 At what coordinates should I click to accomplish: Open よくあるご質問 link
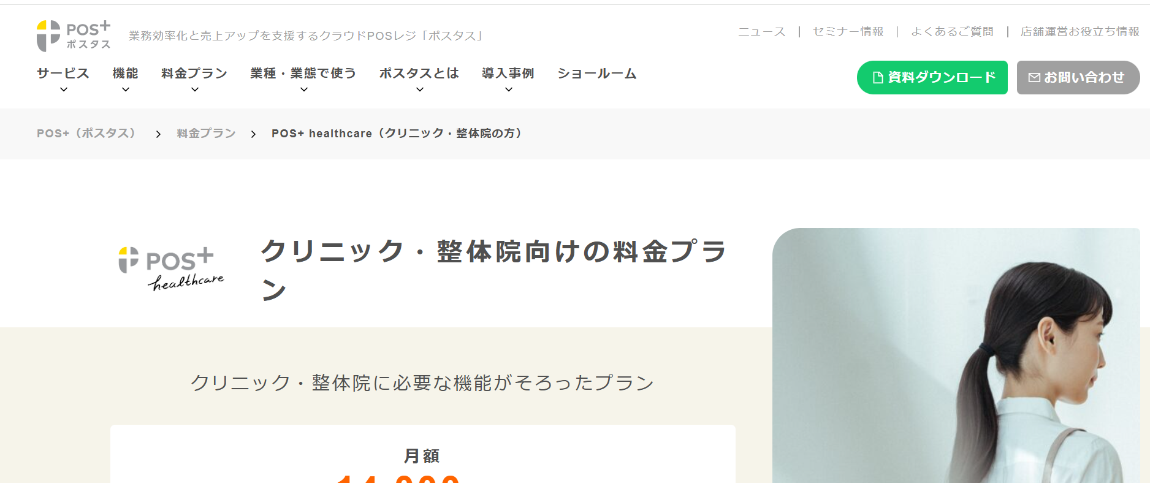coord(952,31)
